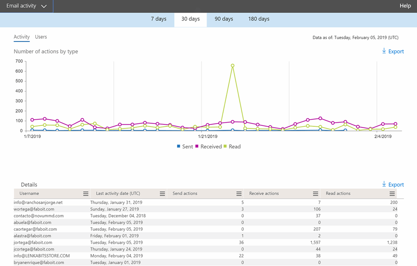Open the Receive actions column menu
This screenshot has width=417, height=266.
pos(315,193)
